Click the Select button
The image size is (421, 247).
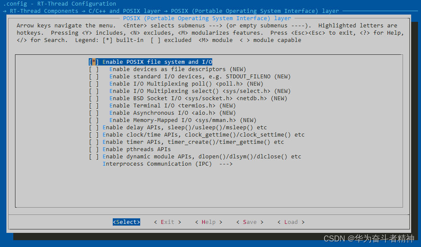(126, 222)
